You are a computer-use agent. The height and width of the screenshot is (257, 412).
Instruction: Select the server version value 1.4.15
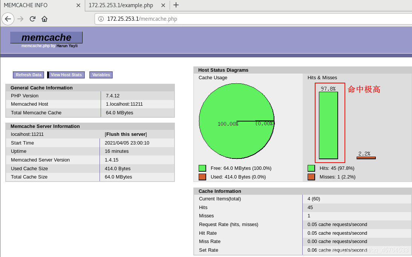[x=112, y=160]
